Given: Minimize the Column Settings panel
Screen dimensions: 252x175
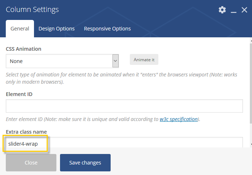Looking at the screenshot, I should click(234, 10).
